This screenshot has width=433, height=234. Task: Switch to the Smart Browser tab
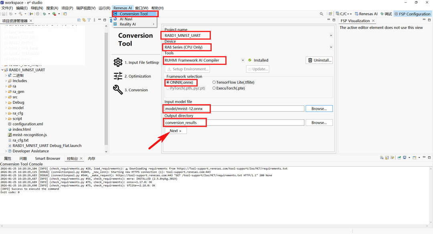(47, 158)
